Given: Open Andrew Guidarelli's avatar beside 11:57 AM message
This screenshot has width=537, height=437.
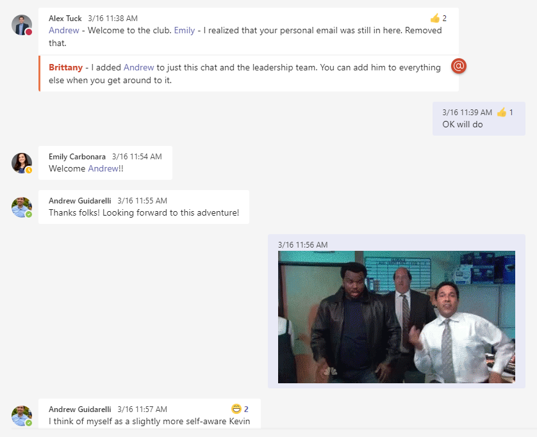Looking at the screenshot, I should pos(22,416).
